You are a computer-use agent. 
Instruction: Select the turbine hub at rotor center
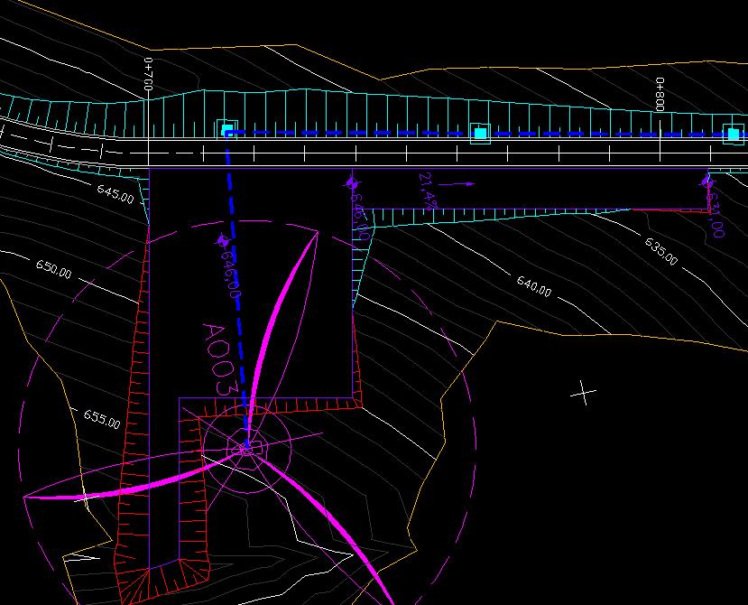tap(245, 449)
